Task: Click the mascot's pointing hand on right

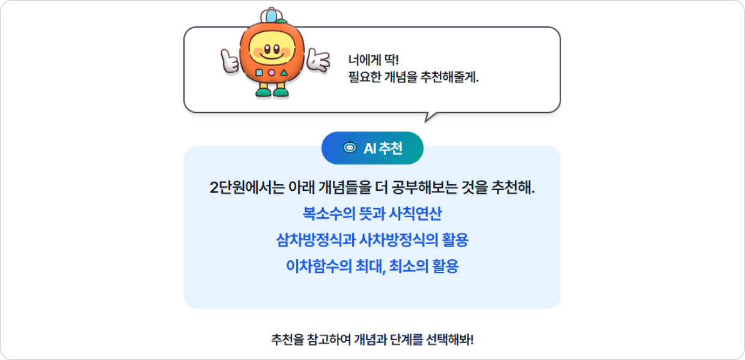Action: (x=318, y=60)
